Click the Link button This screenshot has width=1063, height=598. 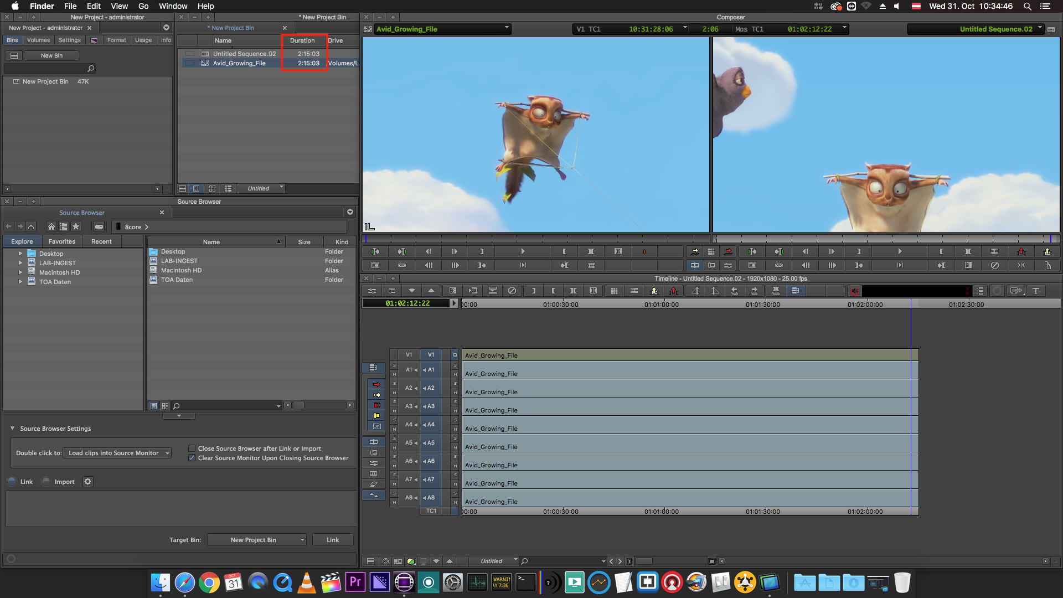[333, 540]
